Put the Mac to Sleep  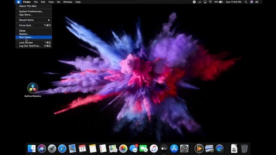(34, 31)
